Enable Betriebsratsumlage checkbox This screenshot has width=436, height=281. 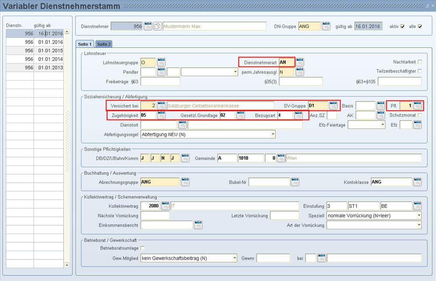tap(142, 248)
